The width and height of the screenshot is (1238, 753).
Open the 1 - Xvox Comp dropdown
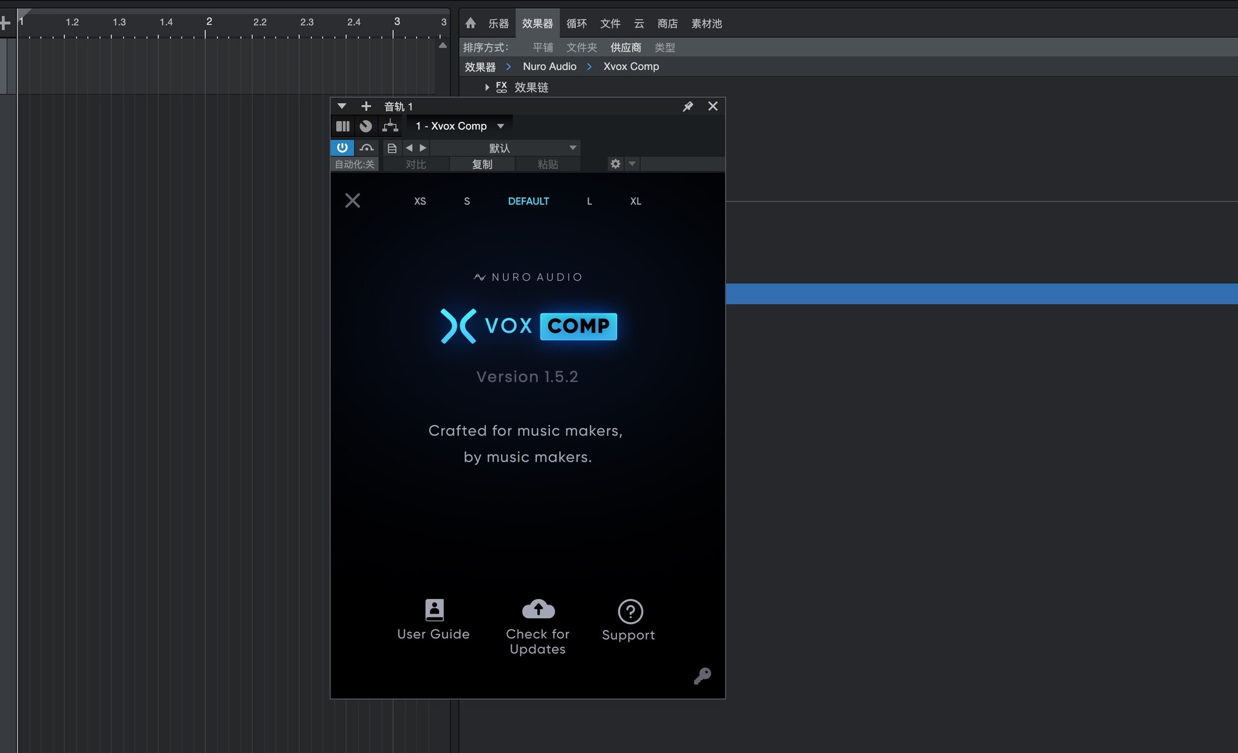[x=459, y=126]
